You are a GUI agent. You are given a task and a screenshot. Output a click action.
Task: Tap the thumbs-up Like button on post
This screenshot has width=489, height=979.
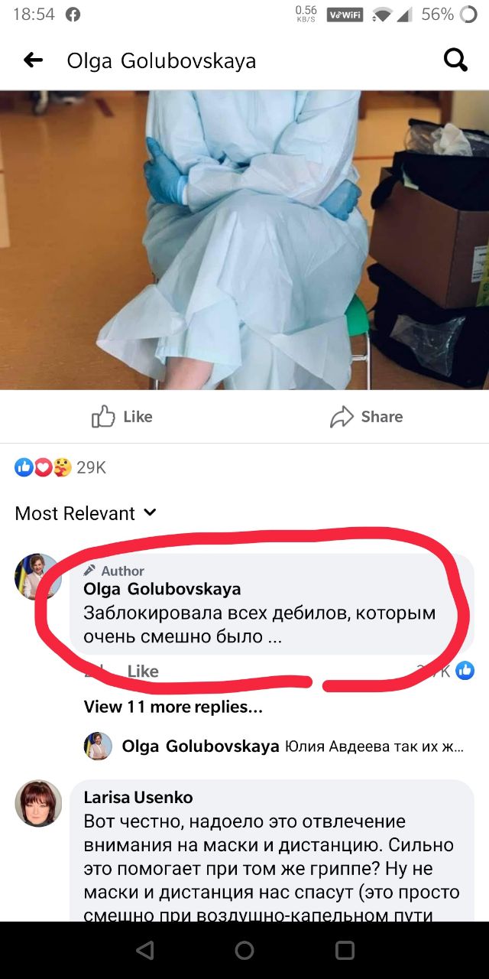click(122, 416)
